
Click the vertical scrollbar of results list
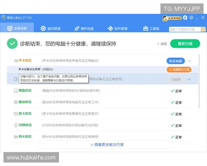(x=199, y=81)
